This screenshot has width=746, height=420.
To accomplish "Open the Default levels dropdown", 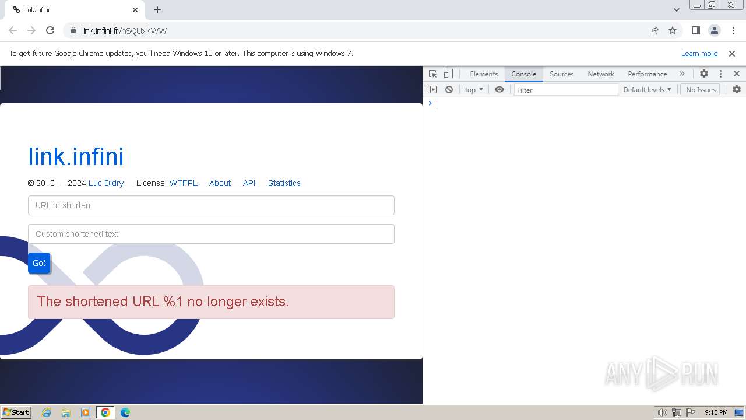I will pos(647,90).
